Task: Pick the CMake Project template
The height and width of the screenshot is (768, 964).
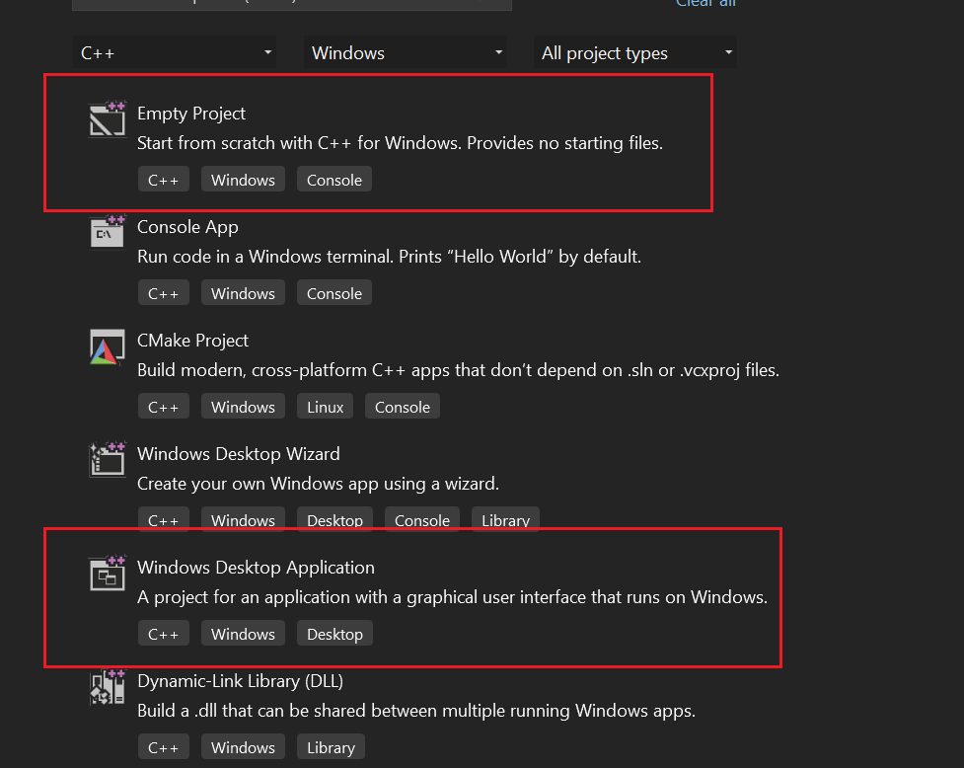Action: click(192, 341)
